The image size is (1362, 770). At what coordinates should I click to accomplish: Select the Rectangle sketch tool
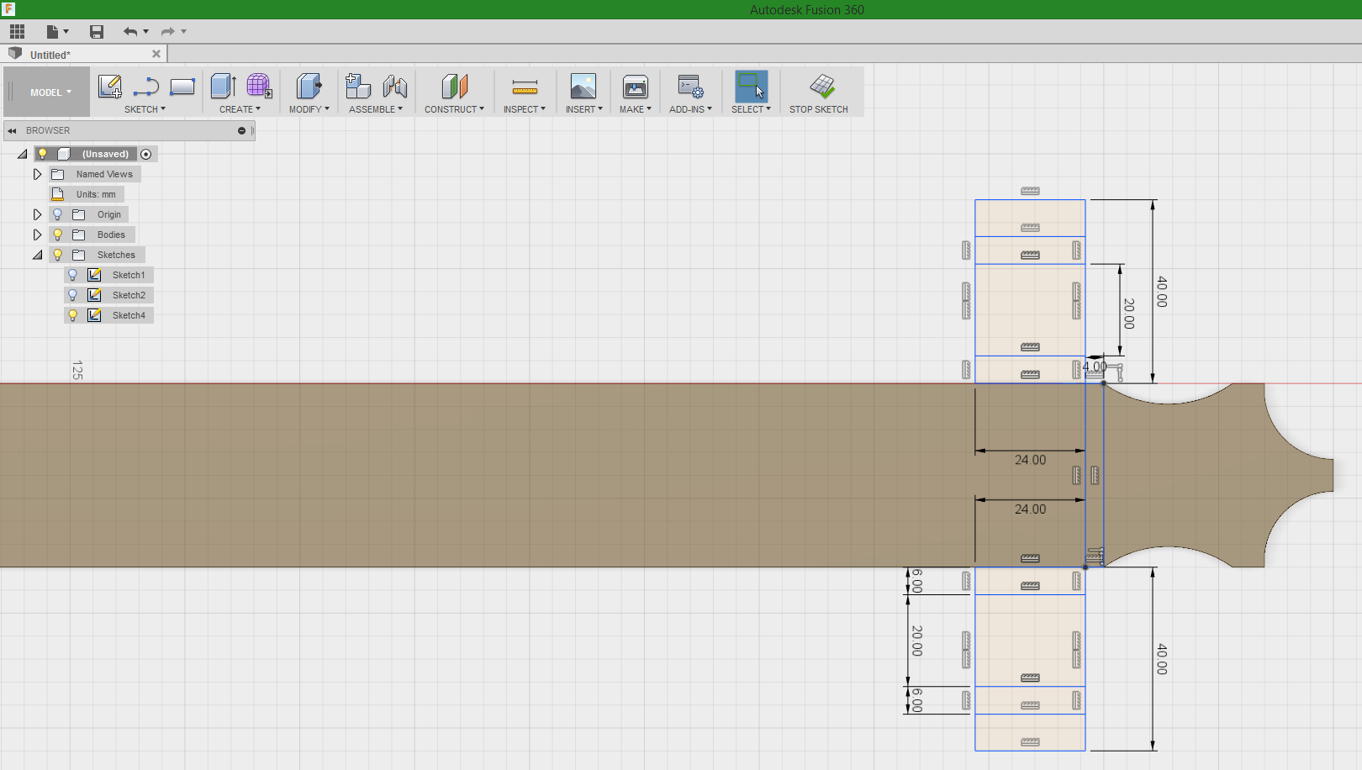click(x=182, y=87)
